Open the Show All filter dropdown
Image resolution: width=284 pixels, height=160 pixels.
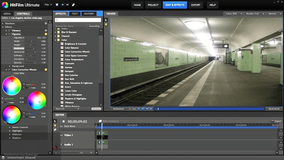coord(67,109)
